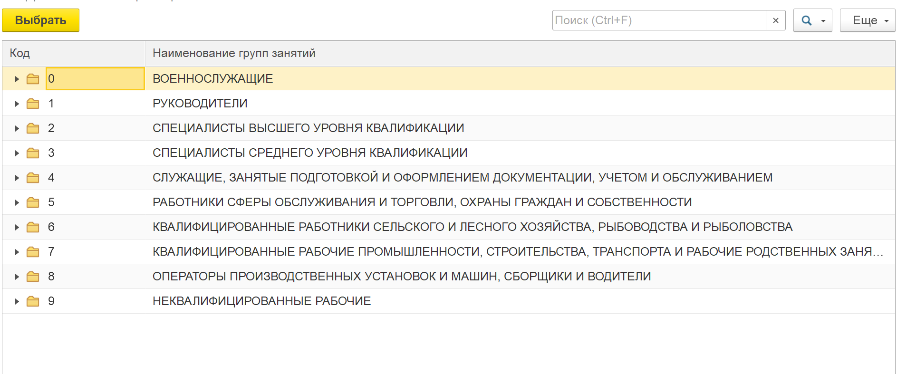
Task: Click the search input field
Action: [x=658, y=20]
